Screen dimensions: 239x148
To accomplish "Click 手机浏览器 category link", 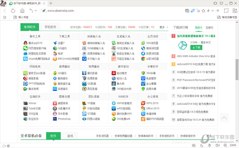I will (102, 136).
